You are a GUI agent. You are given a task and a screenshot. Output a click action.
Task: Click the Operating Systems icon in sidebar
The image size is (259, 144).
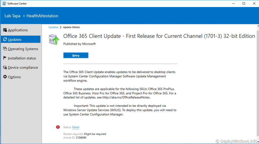point(5,49)
